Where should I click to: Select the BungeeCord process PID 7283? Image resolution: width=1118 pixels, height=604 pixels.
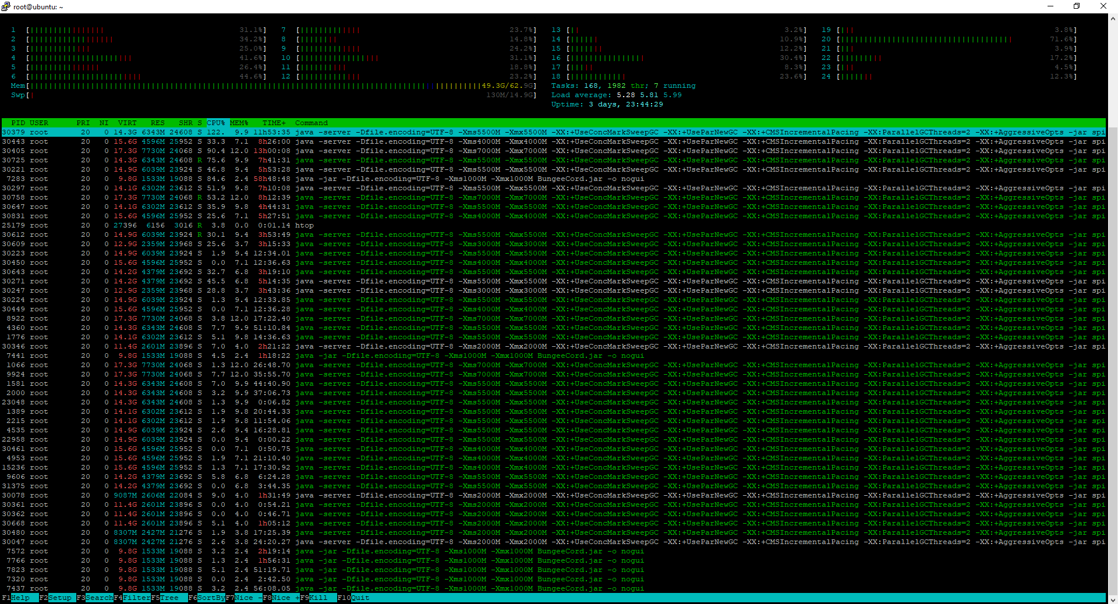pyautogui.click(x=554, y=179)
